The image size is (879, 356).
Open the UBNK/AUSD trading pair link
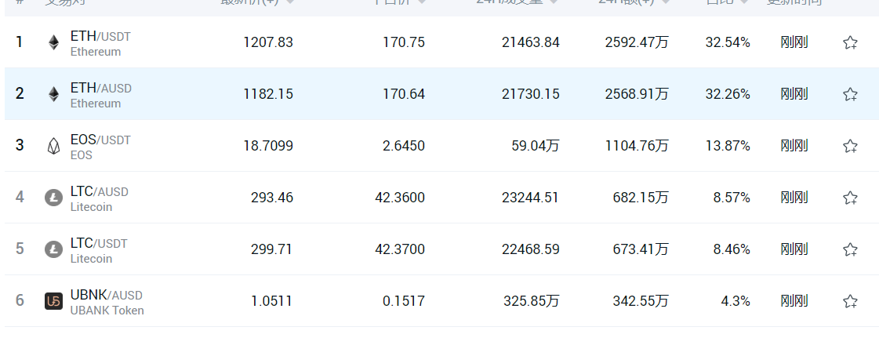pyautogui.click(x=107, y=295)
